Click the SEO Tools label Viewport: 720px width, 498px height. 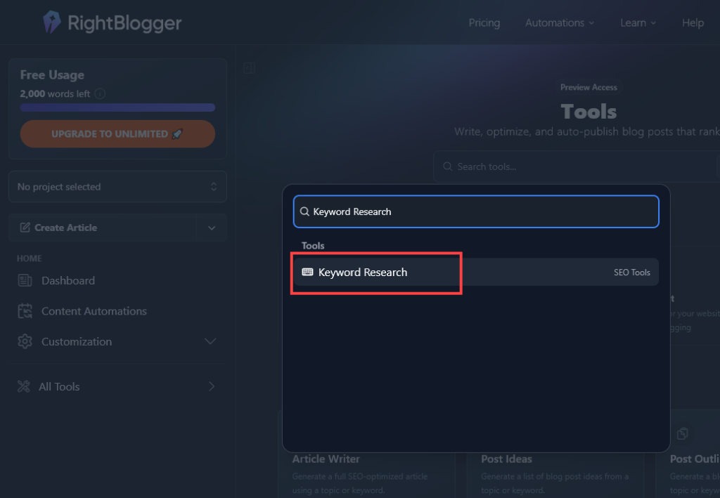631,272
